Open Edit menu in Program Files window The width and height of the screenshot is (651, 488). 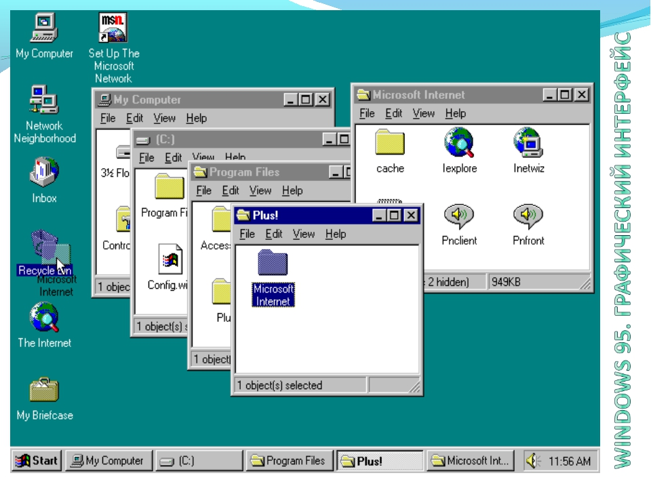click(231, 190)
